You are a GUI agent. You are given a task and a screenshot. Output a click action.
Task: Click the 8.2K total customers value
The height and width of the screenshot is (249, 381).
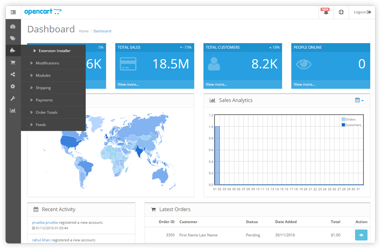264,64
